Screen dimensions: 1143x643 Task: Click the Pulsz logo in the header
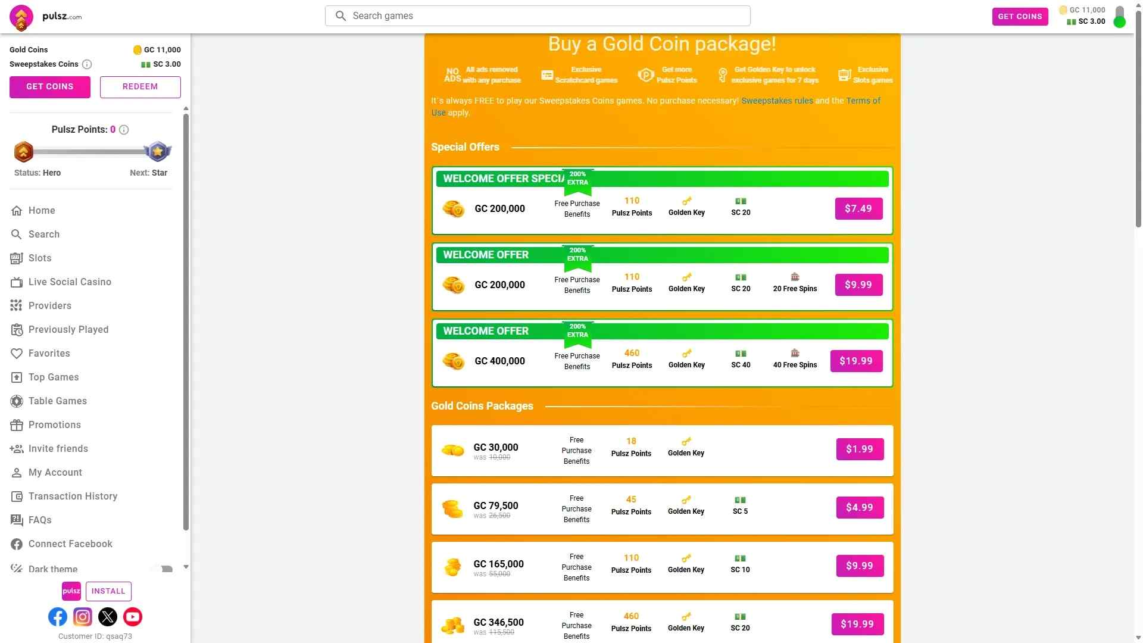[46, 17]
